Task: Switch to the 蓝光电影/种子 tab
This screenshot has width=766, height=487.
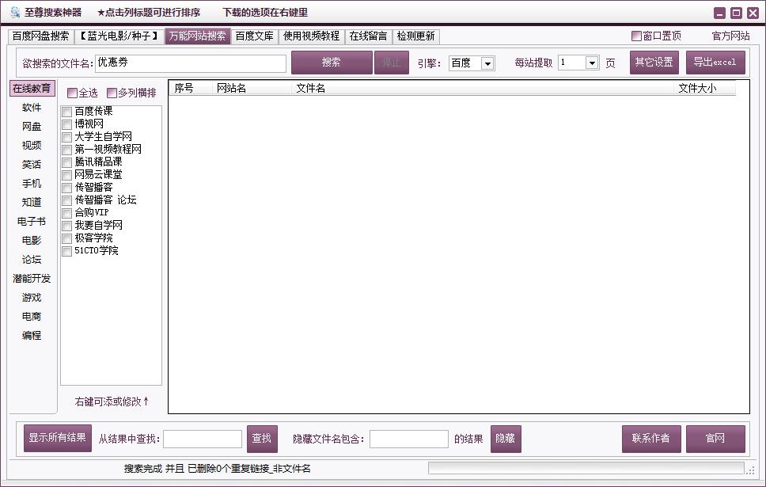Action: coord(119,36)
